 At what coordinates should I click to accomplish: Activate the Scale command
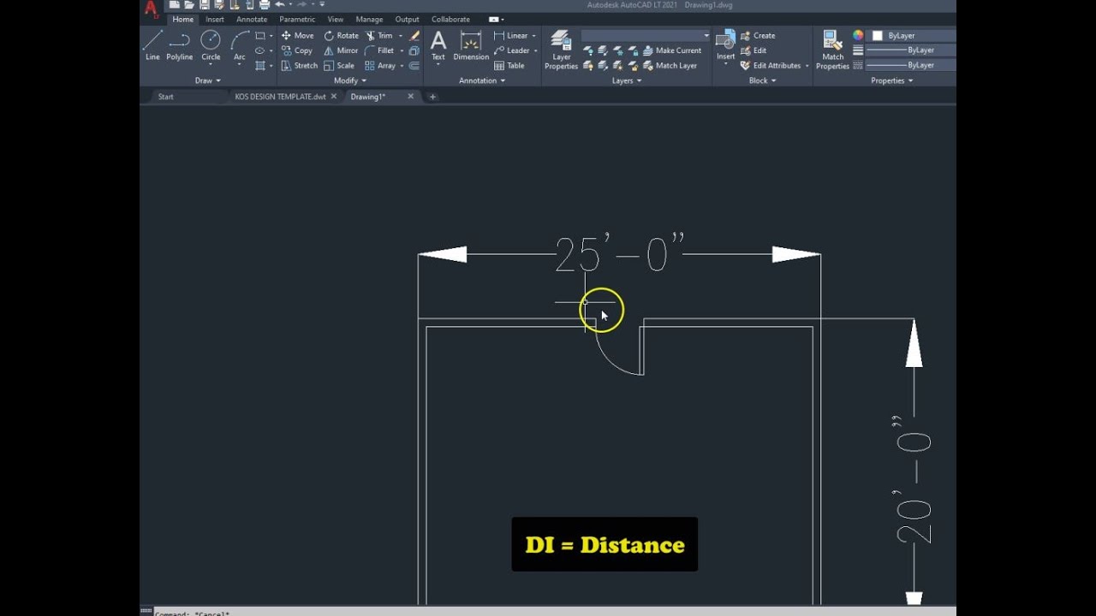click(339, 65)
